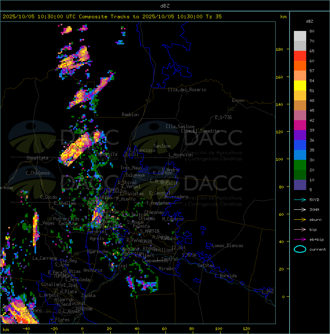This screenshot has width=330, height=334.
Task: Click the C_Chilenos map label
Action: 38,173
